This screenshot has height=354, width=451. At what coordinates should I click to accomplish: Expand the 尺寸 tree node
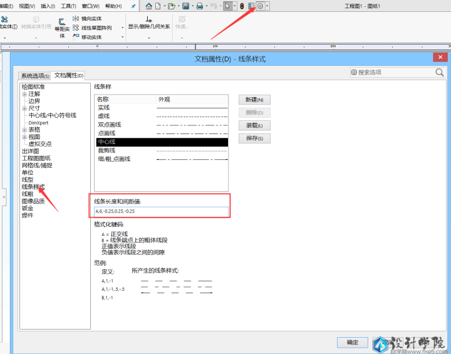point(24,108)
